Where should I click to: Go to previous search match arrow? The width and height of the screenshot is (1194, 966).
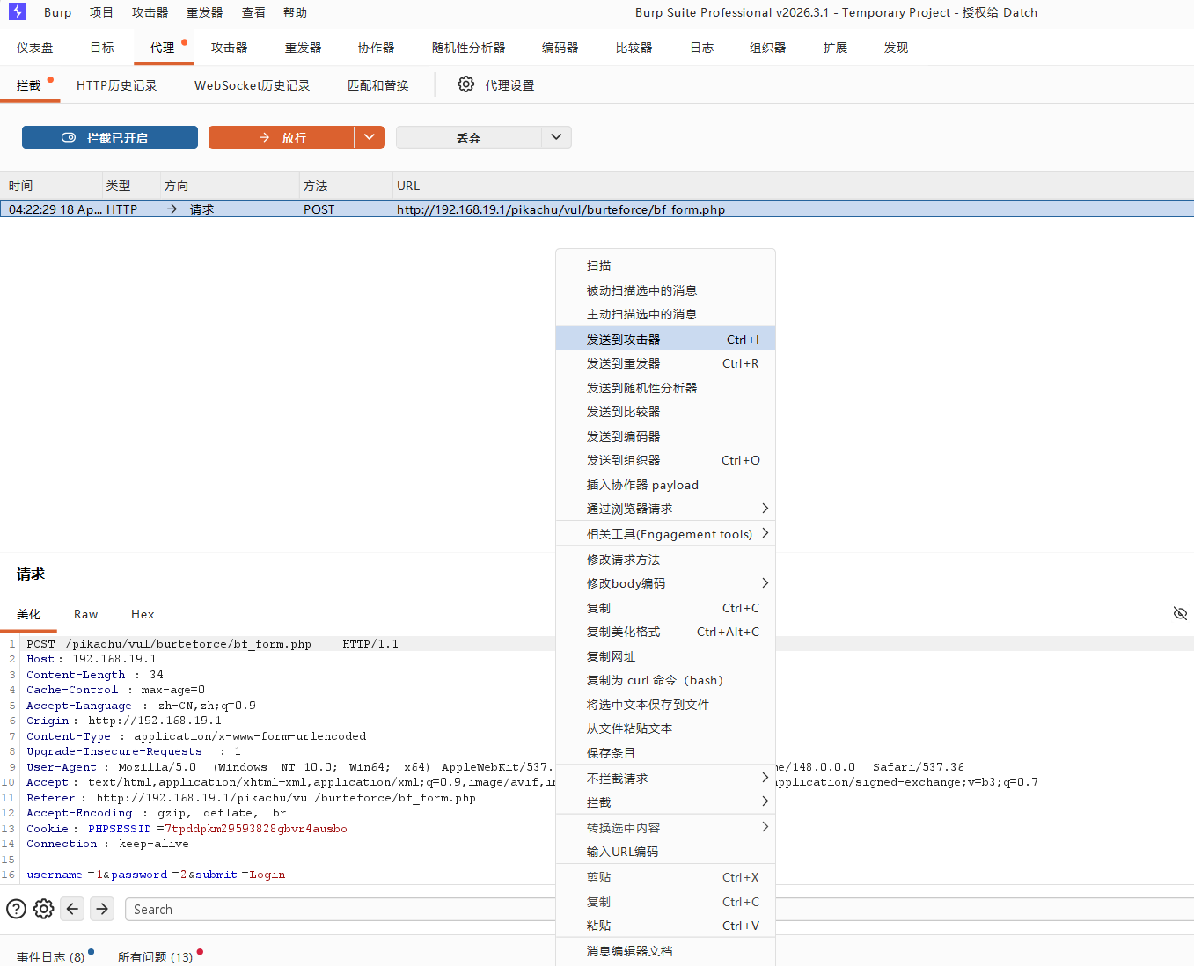tap(73, 909)
